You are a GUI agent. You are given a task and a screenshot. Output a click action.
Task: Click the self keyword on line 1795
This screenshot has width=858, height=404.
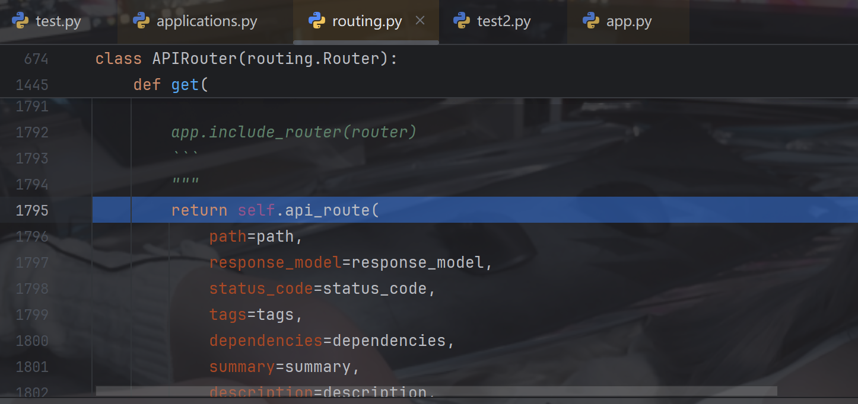pyautogui.click(x=256, y=210)
